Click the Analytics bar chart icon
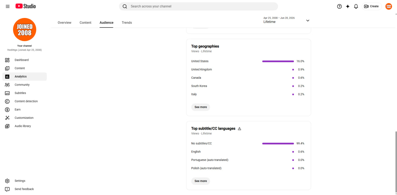Image resolution: width=397 pixels, height=195 pixels. pos(7,77)
